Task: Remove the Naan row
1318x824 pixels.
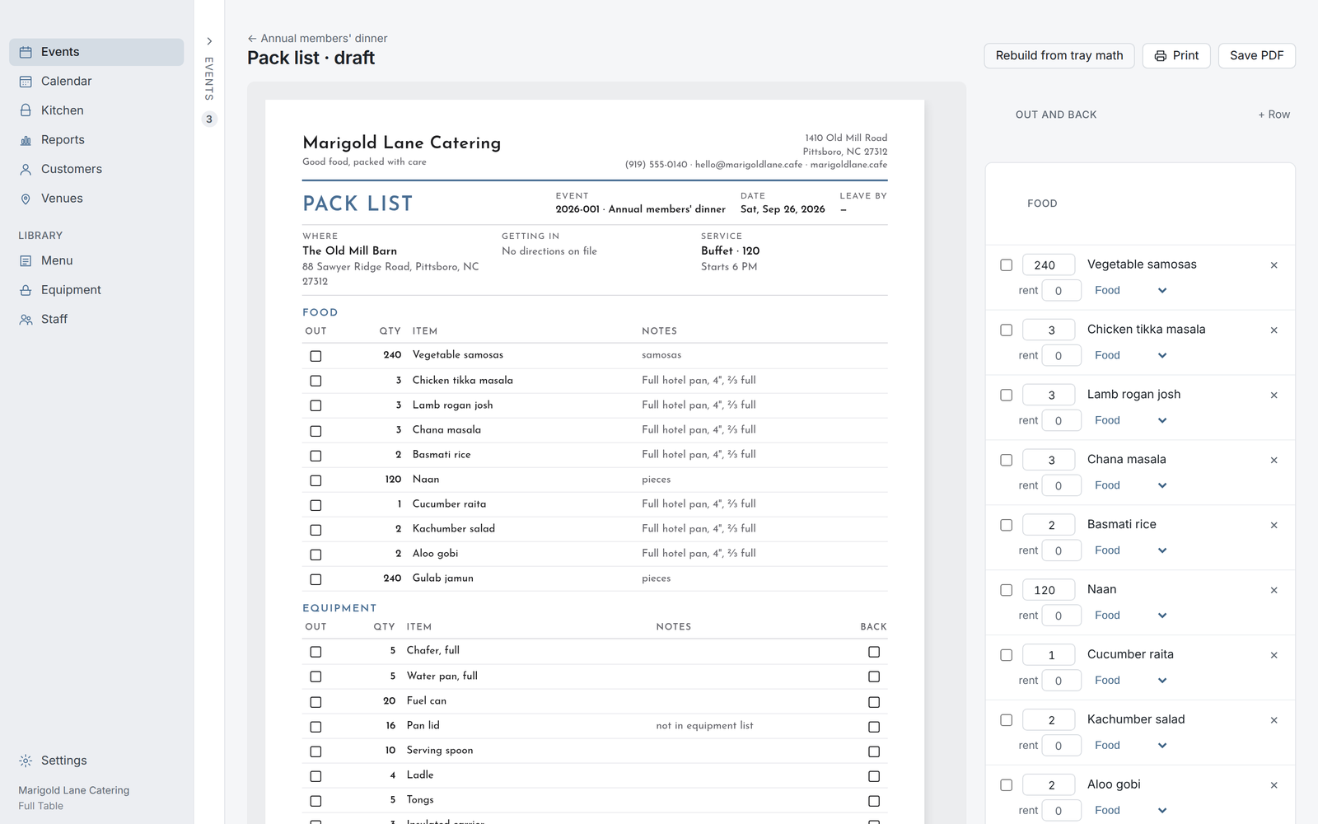Action: coord(1274,590)
